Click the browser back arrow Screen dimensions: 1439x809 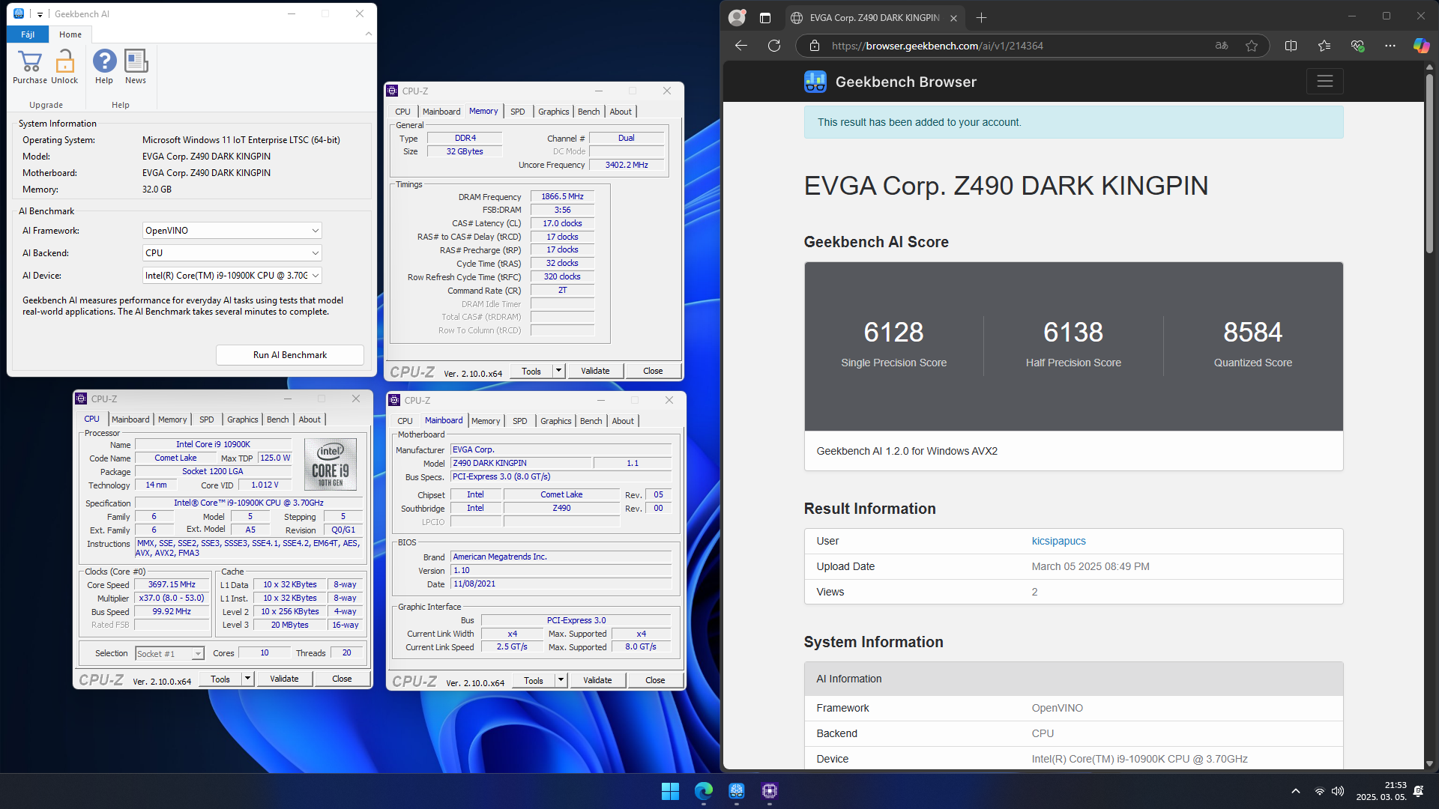point(741,46)
